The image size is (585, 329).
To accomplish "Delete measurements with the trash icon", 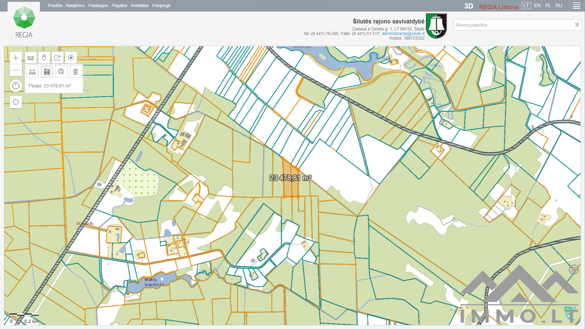I will tap(76, 72).
